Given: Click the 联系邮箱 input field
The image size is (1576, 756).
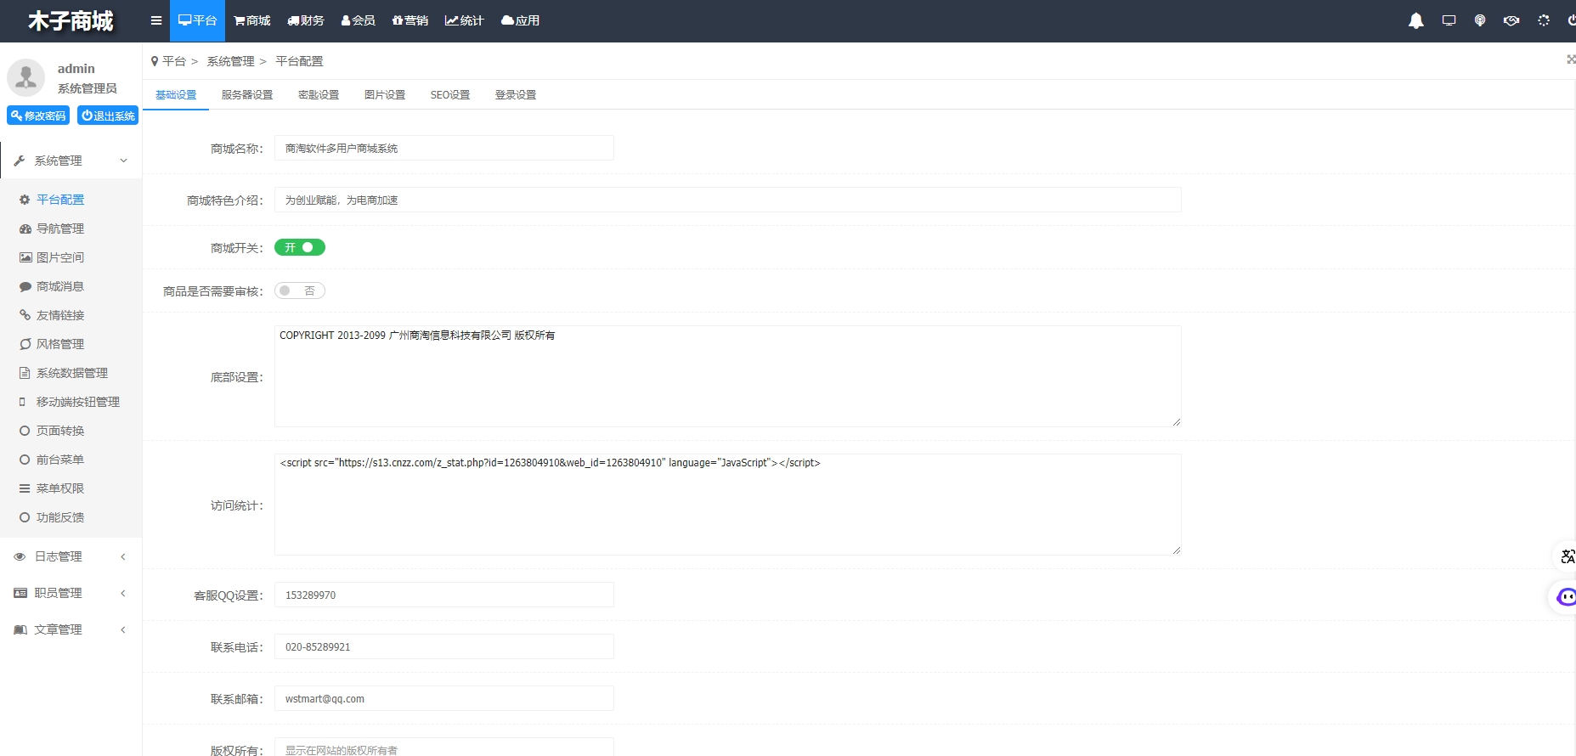Looking at the screenshot, I should tap(444, 698).
